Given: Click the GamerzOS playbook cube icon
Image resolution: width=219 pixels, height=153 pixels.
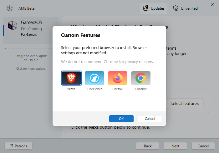Looking at the screenshot, I should (x=12, y=25).
